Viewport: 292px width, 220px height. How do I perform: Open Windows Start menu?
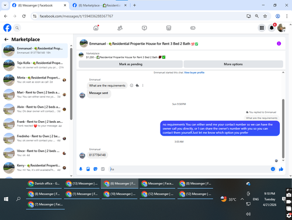[x=6, y=199]
